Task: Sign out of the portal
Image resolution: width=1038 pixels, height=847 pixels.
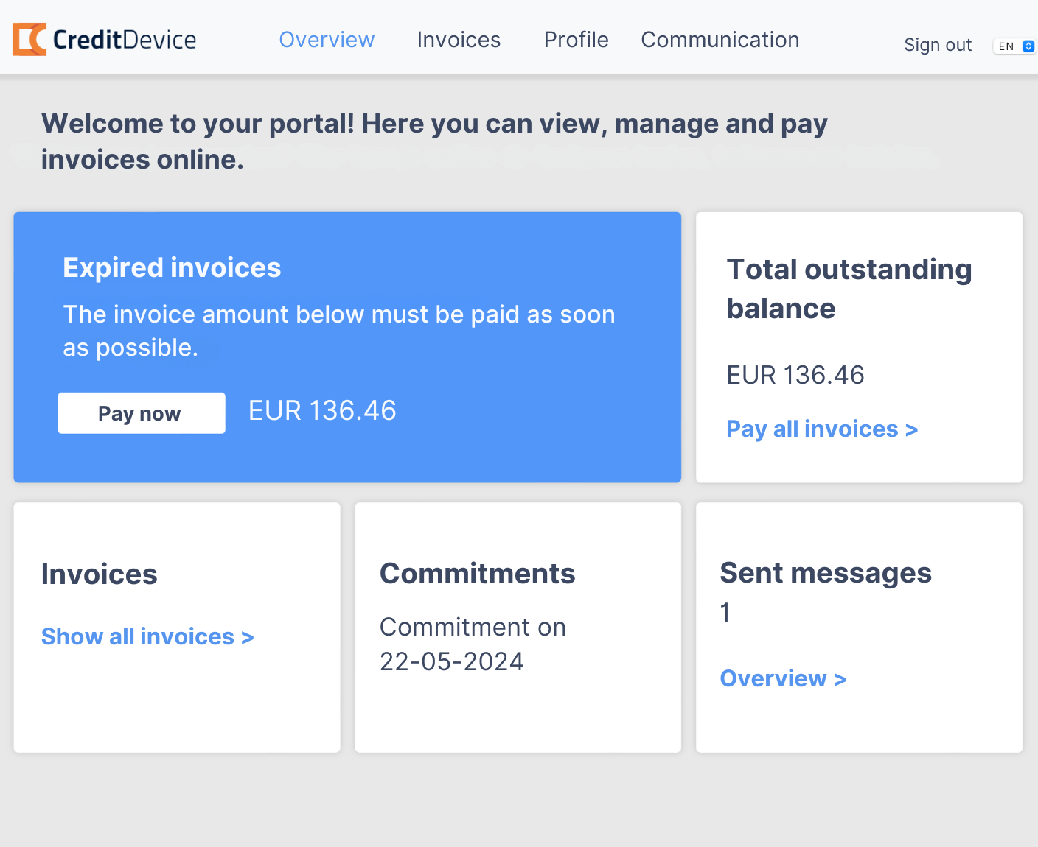Action: [x=937, y=45]
